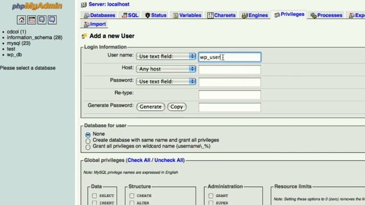Click the User name text field
Viewport: 365px width, 205px height.
coord(229,57)
